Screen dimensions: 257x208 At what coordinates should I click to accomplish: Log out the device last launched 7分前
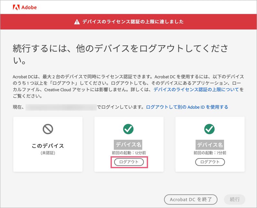pos(210,162)
